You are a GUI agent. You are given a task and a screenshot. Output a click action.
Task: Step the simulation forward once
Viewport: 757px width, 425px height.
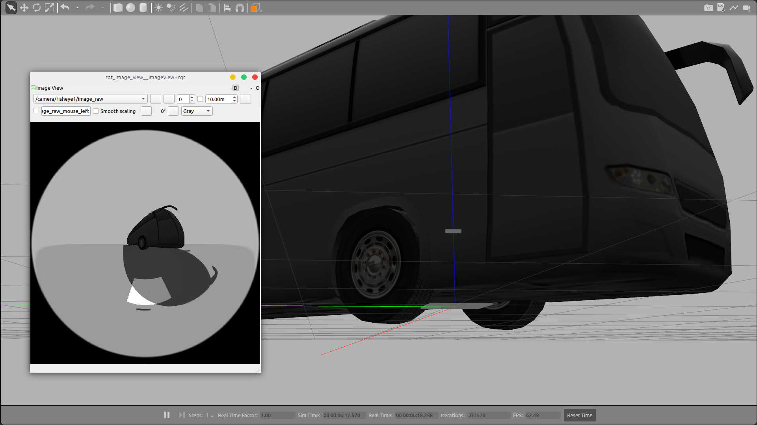(182, 415)
